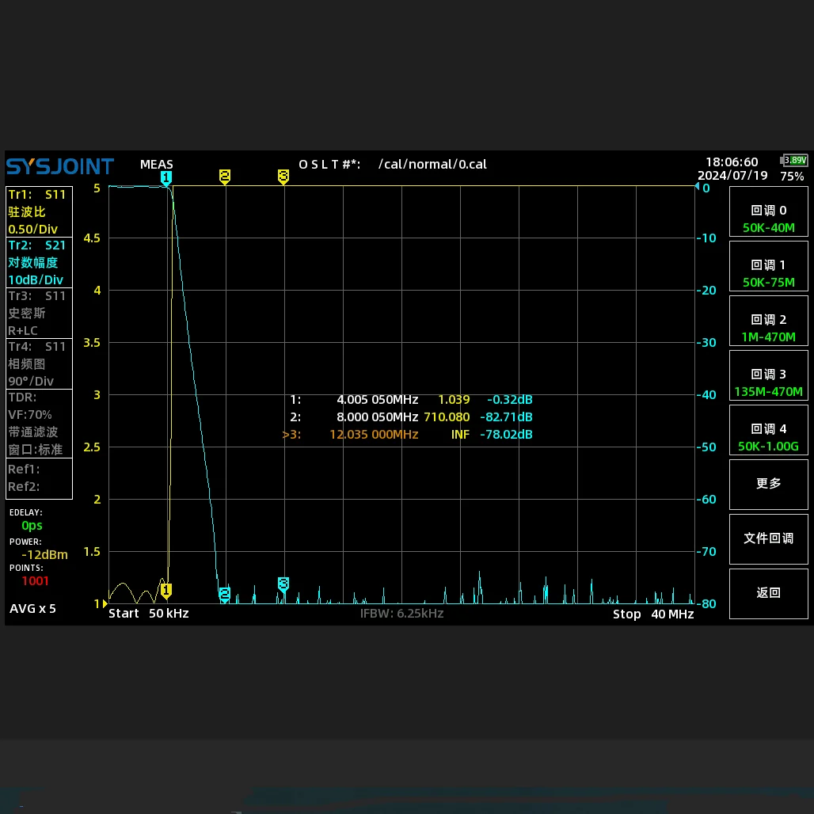Click cyan marker 2 on S21 trace
The width and height of the screenshot is (814, 814).
pyautogui.click(x=225, y=594)
